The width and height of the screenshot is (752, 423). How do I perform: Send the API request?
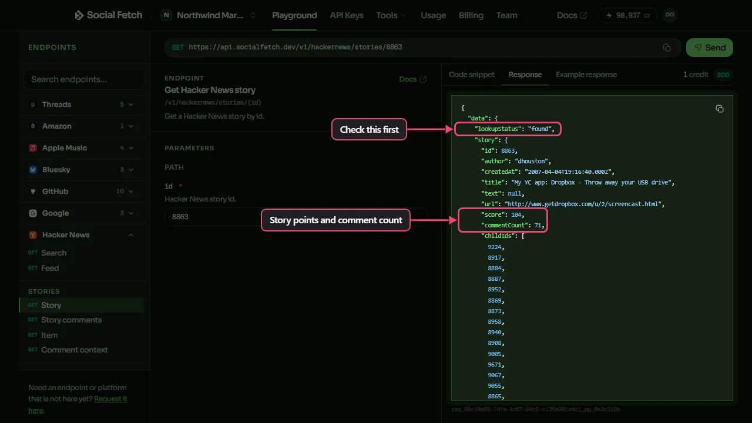tap(710, 48)
